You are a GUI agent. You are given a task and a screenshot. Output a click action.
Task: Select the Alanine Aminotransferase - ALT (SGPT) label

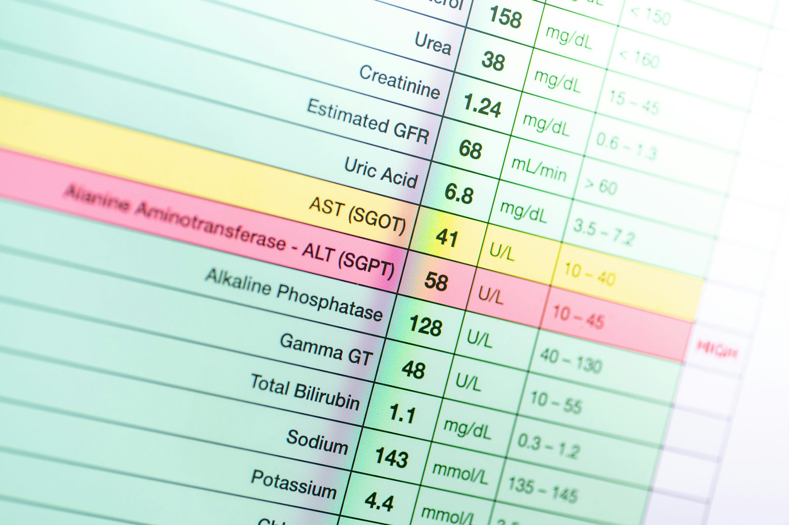coord(230,231)
